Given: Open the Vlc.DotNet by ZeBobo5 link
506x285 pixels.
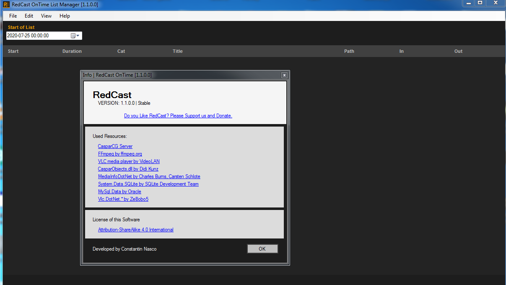Looking at the screenshot, I should [x=123, y=199].
